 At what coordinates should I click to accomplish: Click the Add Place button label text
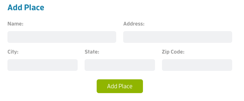(x=120, y=86)
